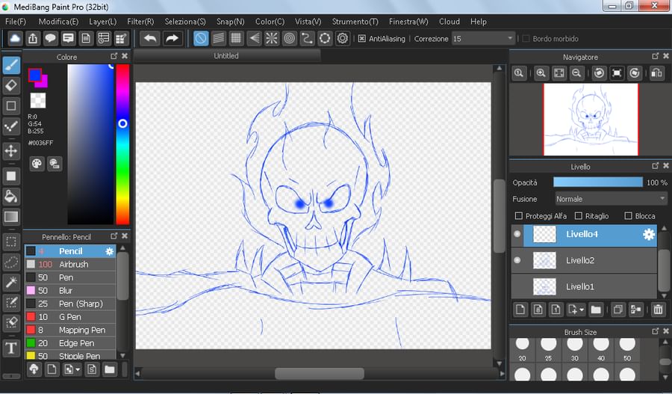Enable the Bordo morbido checkbox
This screenshot has width=672, height=394.
tap(526, 39)
